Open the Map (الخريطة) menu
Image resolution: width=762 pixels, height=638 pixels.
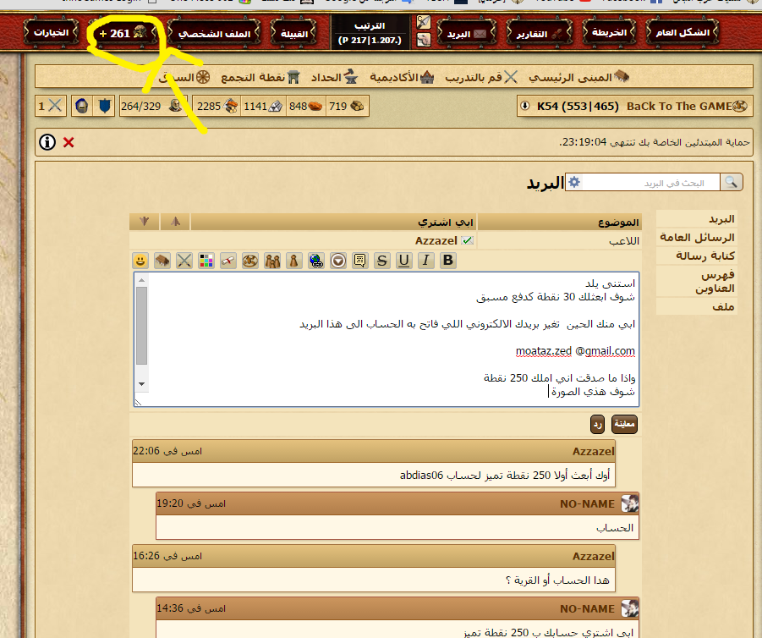611,34
